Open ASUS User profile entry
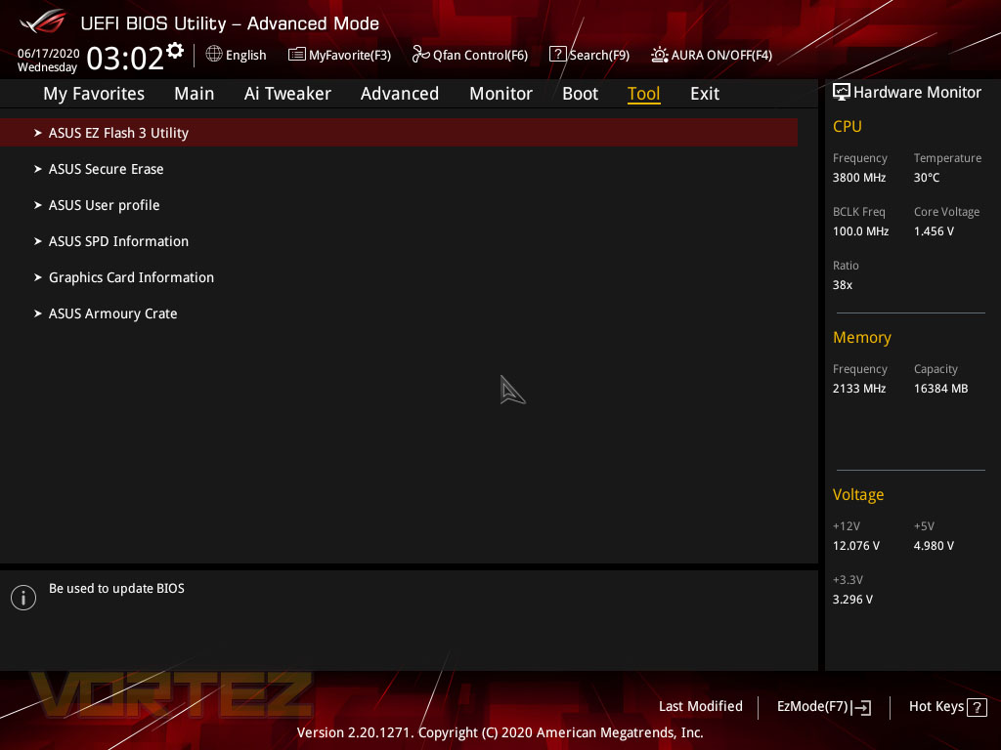 104,205
